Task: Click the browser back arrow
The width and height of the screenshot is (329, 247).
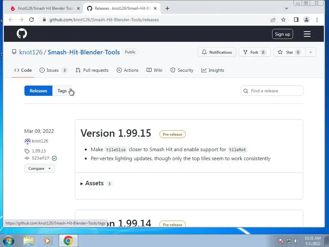Action: pos(11,20)
